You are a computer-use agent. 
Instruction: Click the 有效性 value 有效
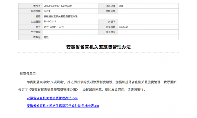coord(46,37)
